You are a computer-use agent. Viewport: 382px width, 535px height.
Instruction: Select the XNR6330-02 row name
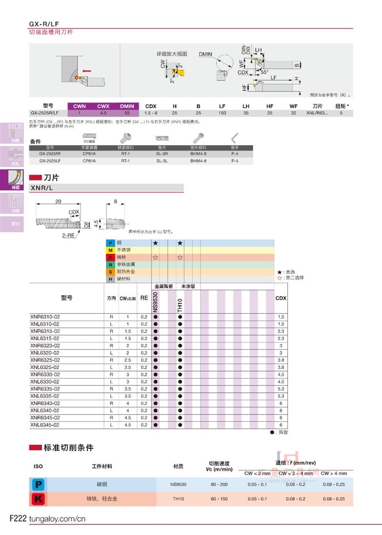[45, 374]
